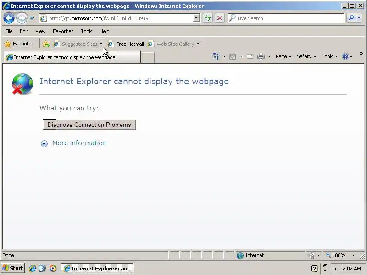Show more command bar items chevron
Screen dimensions: 367x275
[x=361, y=54]
